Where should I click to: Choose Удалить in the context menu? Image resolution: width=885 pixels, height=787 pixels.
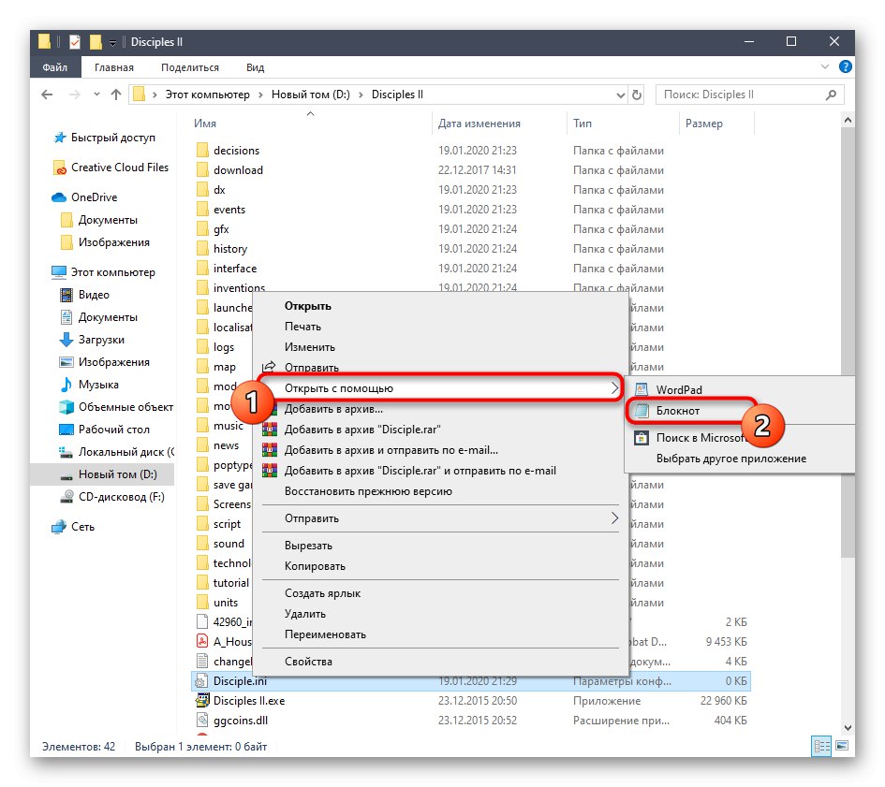[304, 614]
